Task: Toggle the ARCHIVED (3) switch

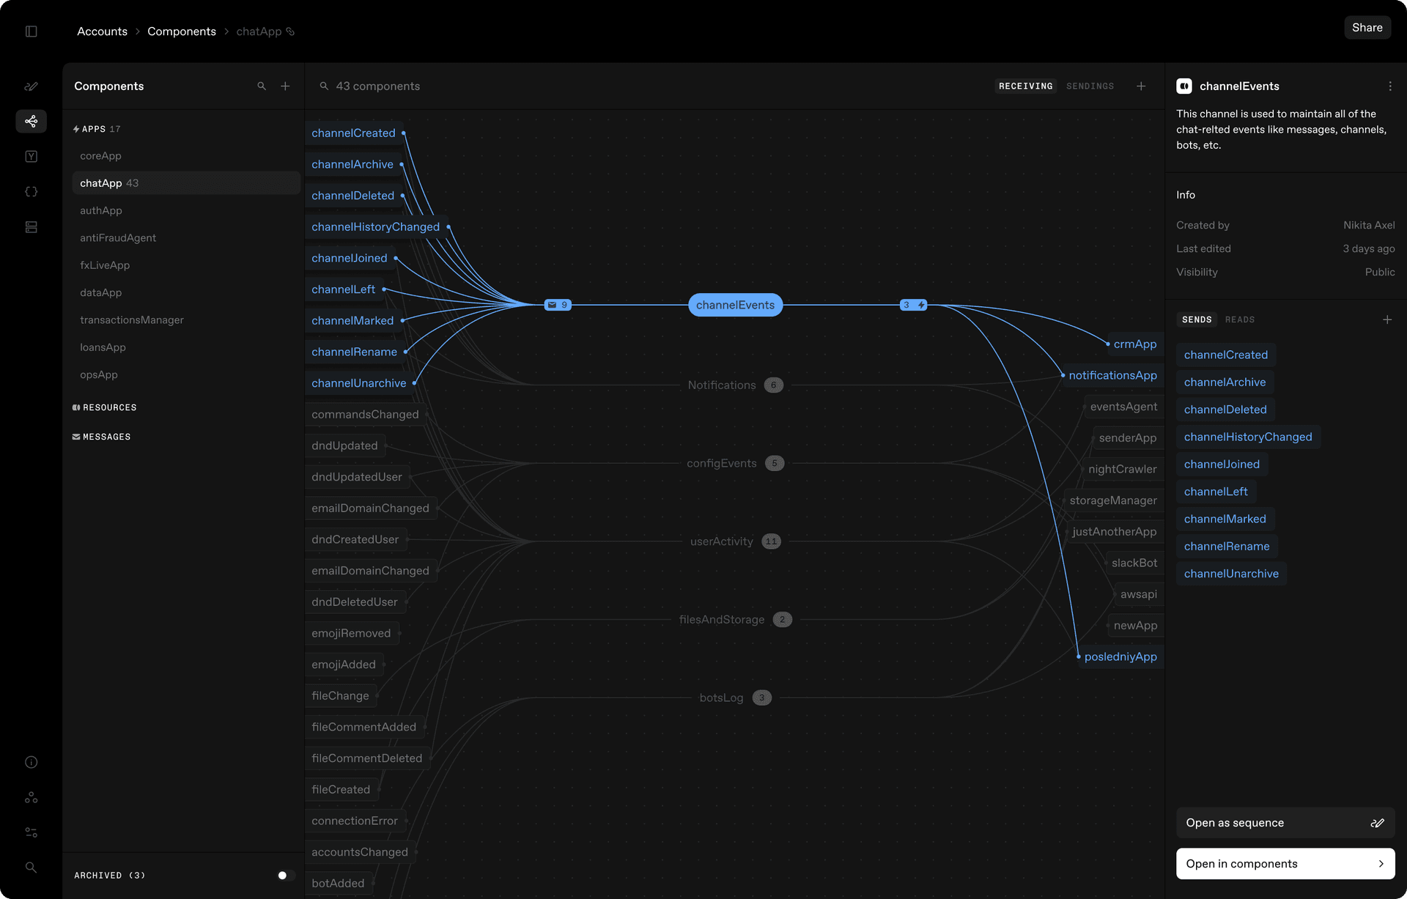Action: 284,875
